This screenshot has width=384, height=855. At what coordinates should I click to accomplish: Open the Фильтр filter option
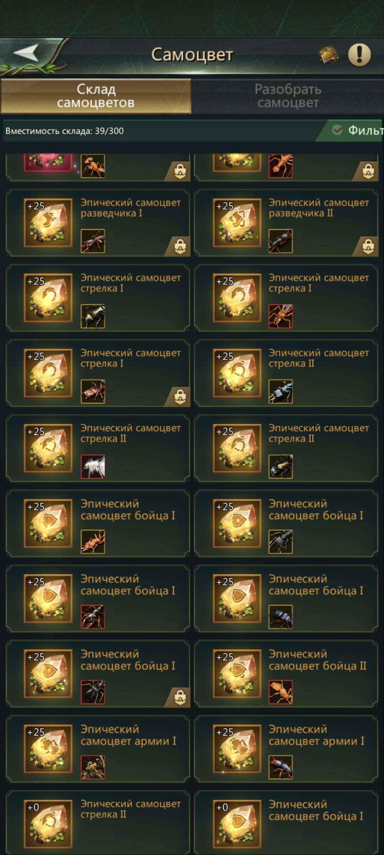[x=357, y=130]
